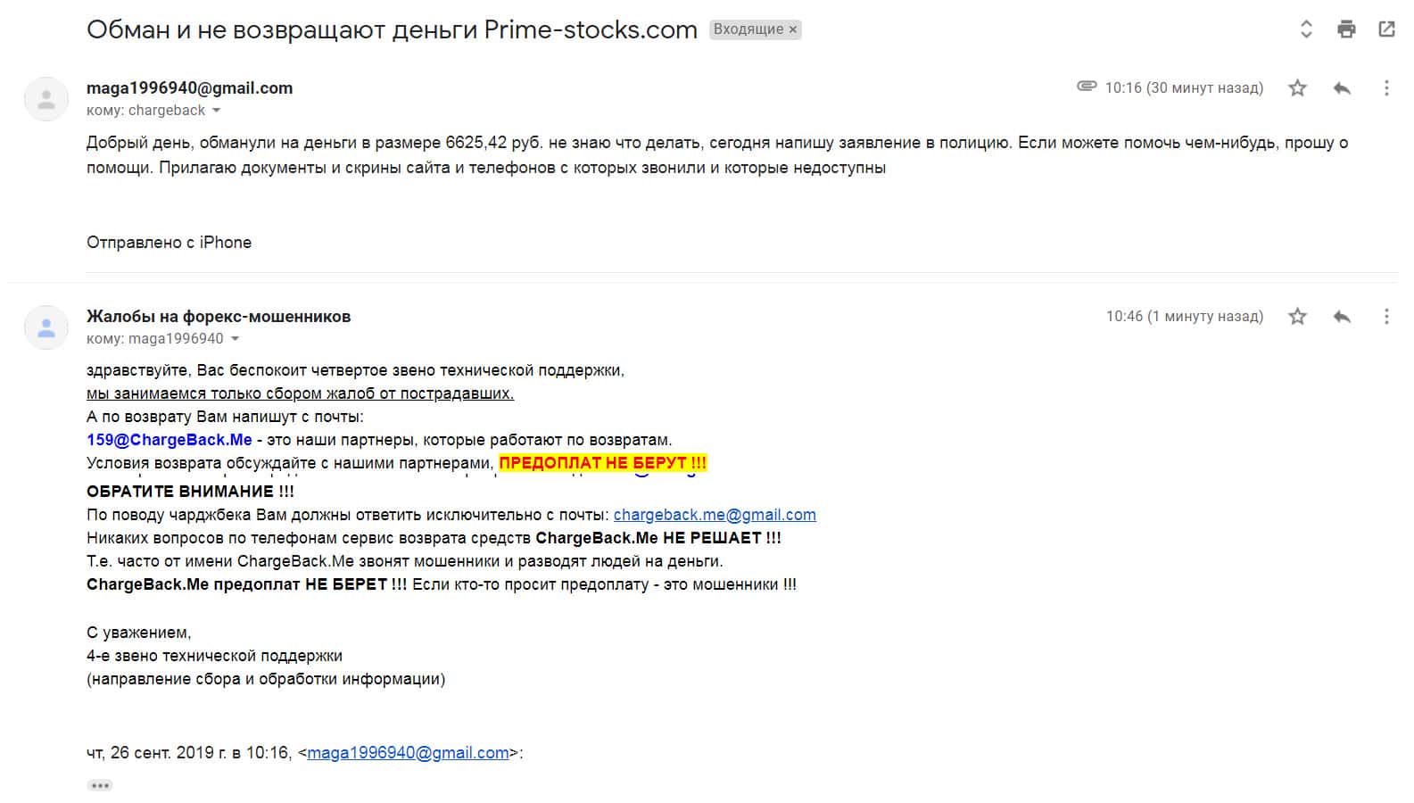The width and height of the screenshot is (1414, 803).
Task: Click avatar of Жалобы на форекс-мошенников
Action: (x=46, y=327)
